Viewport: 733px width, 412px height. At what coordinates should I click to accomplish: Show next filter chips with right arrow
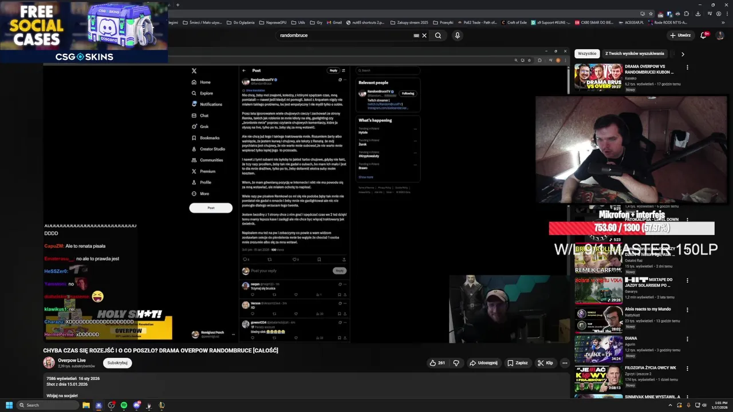(x=682, y=54)
